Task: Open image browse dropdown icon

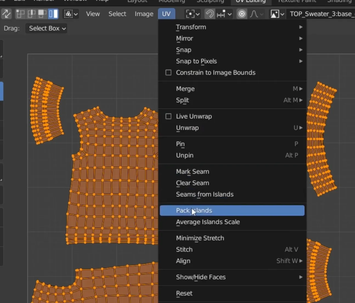Action: click(277, 14)
